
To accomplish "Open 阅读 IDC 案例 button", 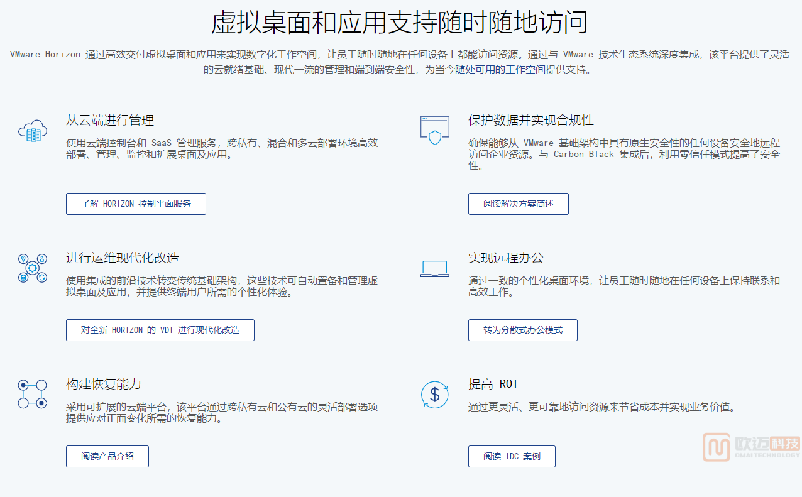I will coord(512,456).
